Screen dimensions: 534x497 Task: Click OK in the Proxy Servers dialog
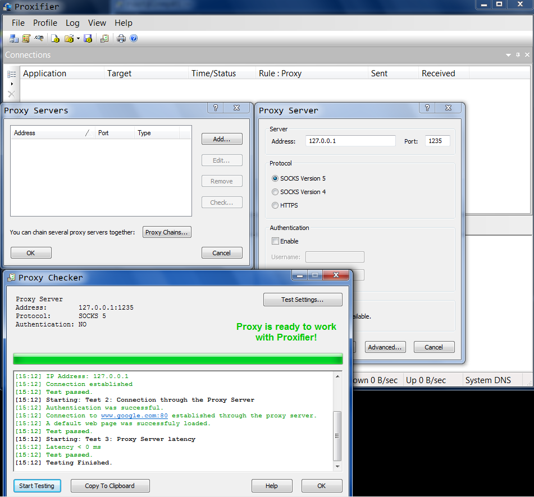31,253
